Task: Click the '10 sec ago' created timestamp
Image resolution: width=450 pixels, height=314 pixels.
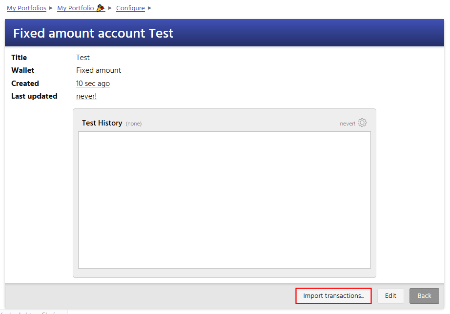Action: [x=93, y=84]
